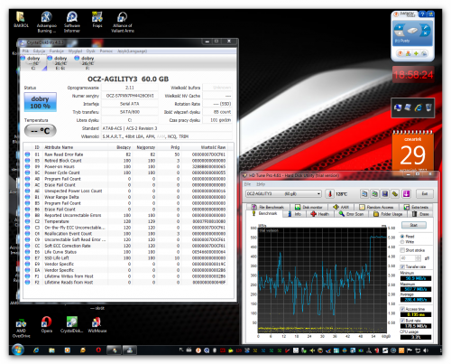The height and width of the screenshot is (364, 451).
Task: Switch to the Erase tab in HD Tune
Action: click(x=420, y=214)
